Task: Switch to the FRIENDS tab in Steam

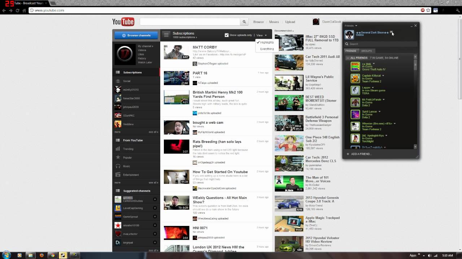Action: pyautogui.click(x=351, y=51)
